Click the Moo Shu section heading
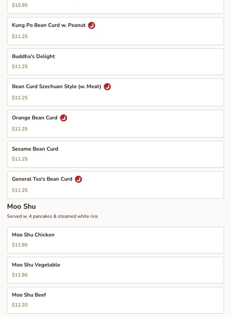Image resolution: width=231 pixels, height=317 pixels. 21,206
